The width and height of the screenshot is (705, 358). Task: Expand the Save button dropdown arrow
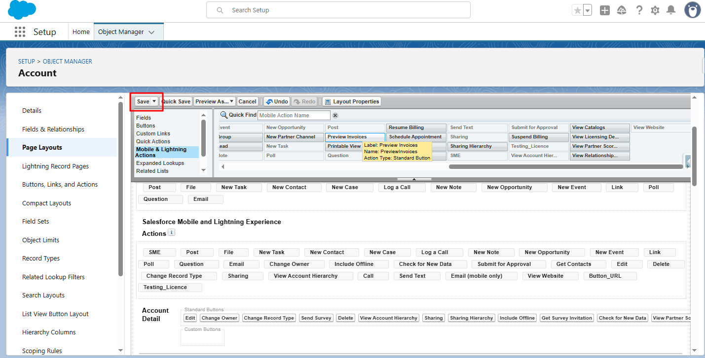point(154,101)
